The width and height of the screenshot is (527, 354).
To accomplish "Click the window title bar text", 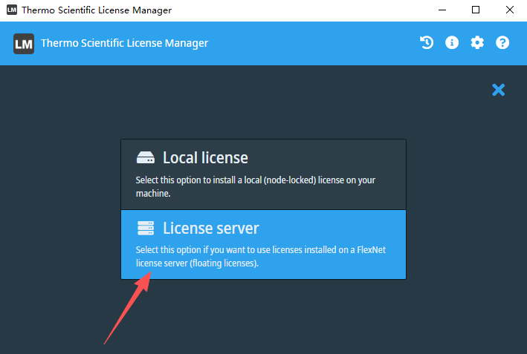I will 97,10.
